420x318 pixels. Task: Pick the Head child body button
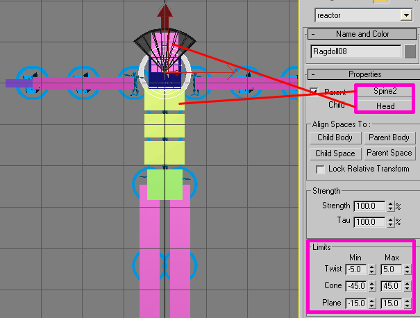(384, 106)
